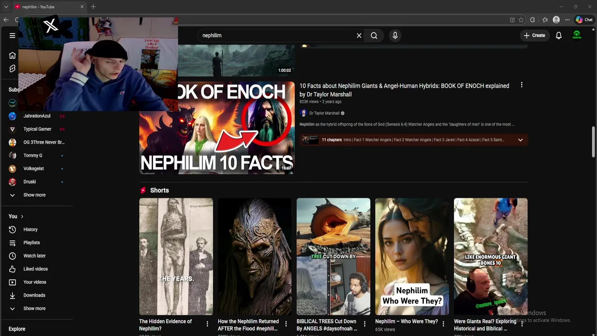Open a new browser tab
Image resolution: width=597 pixels, height=336 pixels.
coord(93,7)
